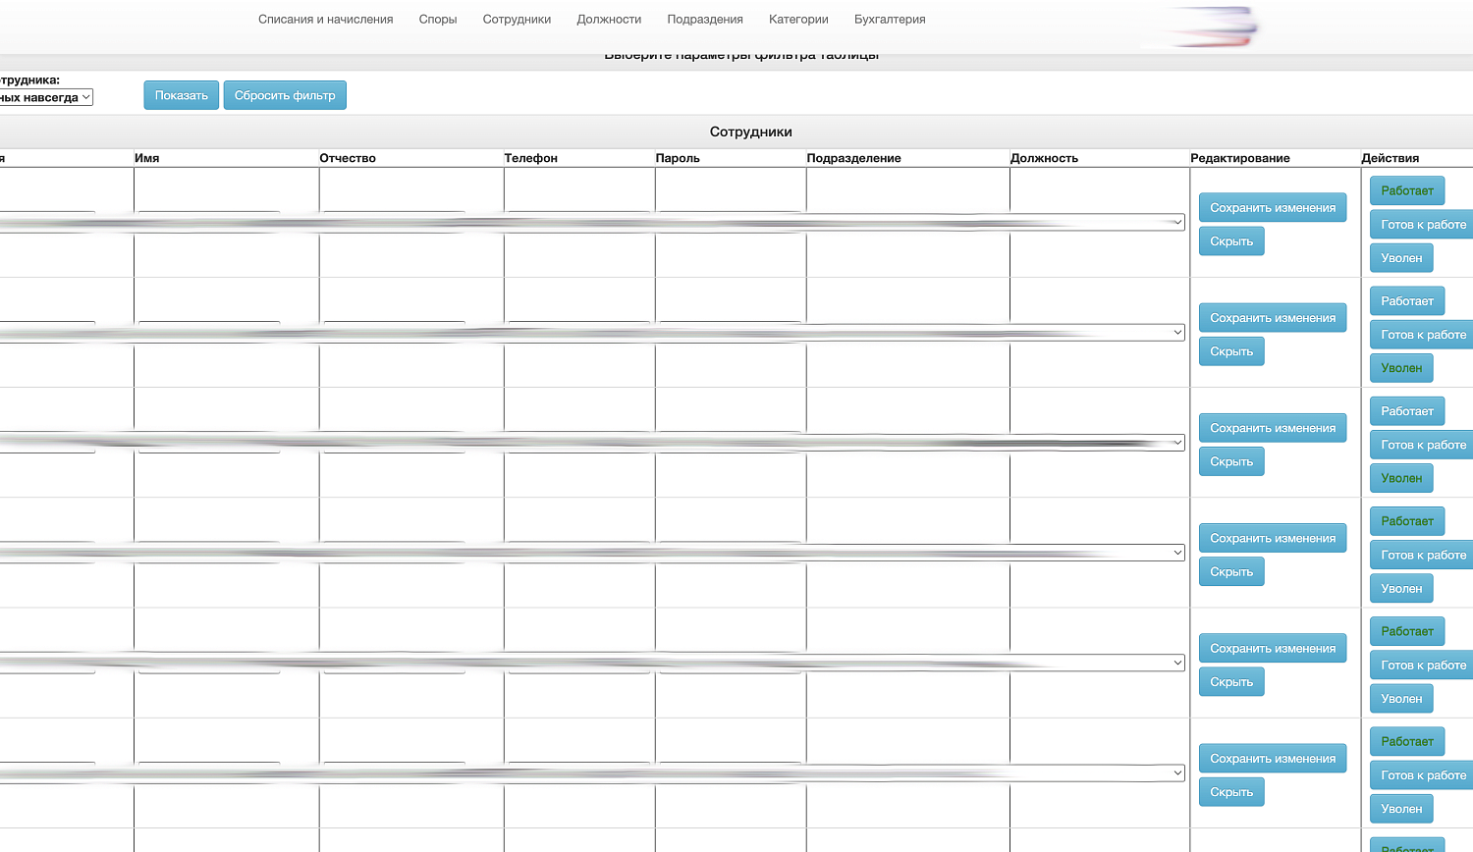1473x852 pixels.
Task: Save changes for the sixth employee row
Action: [1272, 759]
